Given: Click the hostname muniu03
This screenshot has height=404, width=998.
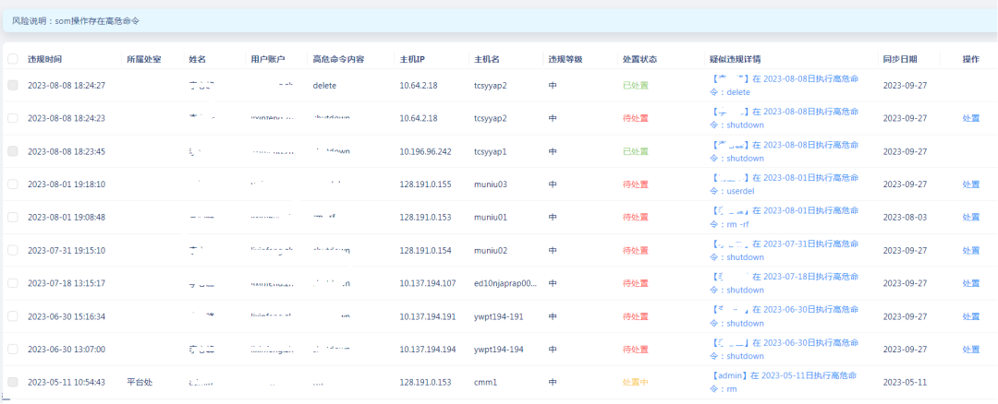Looking at the screenshot, I should coord(491,184).
